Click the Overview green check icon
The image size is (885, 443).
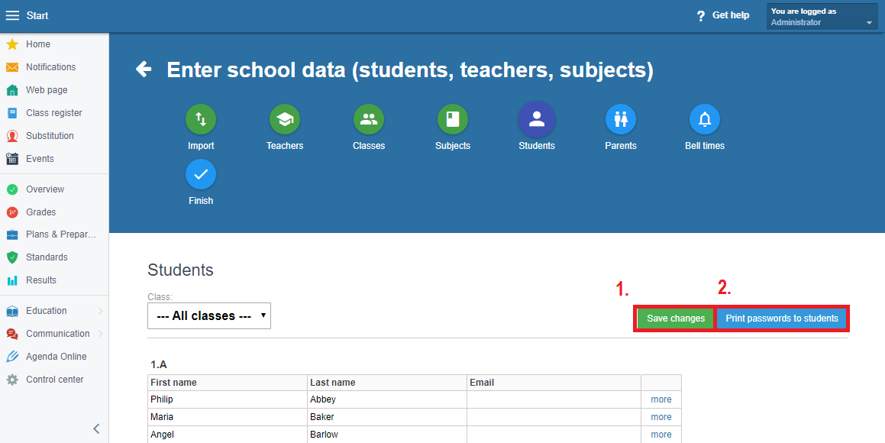(x=12, y=189)
